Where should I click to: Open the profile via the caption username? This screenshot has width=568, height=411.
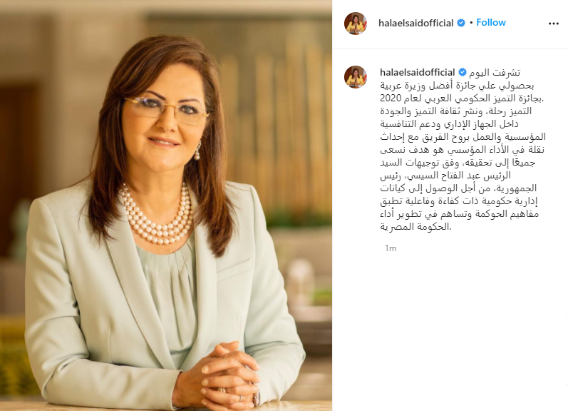coord(418,72)
